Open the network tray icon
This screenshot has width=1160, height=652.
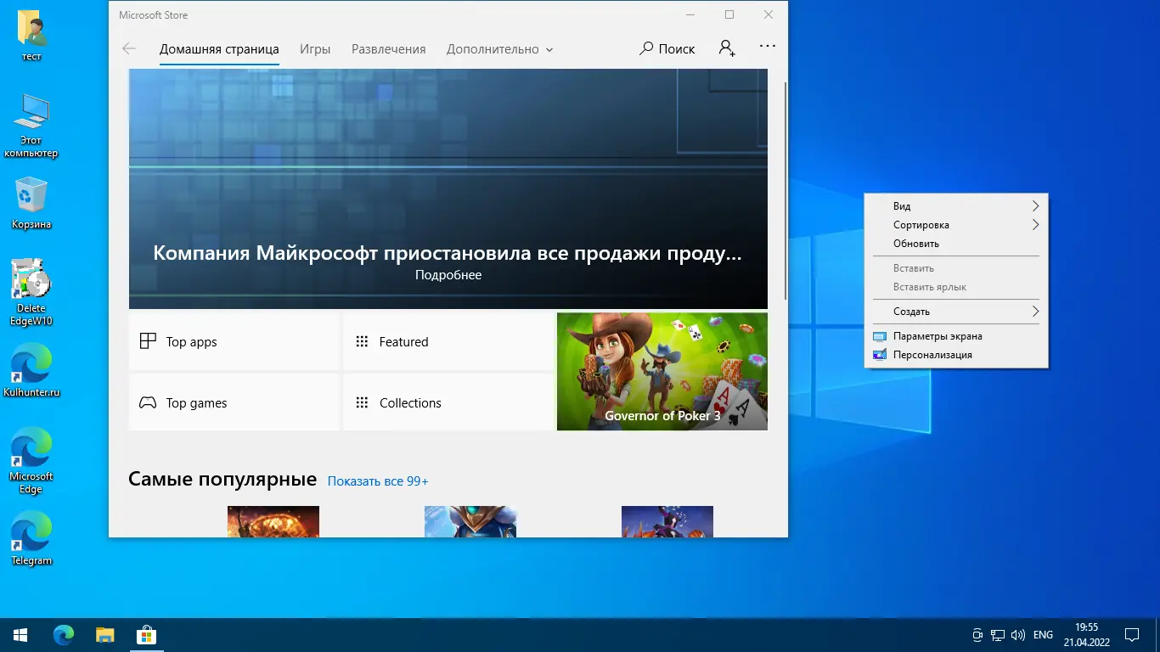click(x=999, y=635)
